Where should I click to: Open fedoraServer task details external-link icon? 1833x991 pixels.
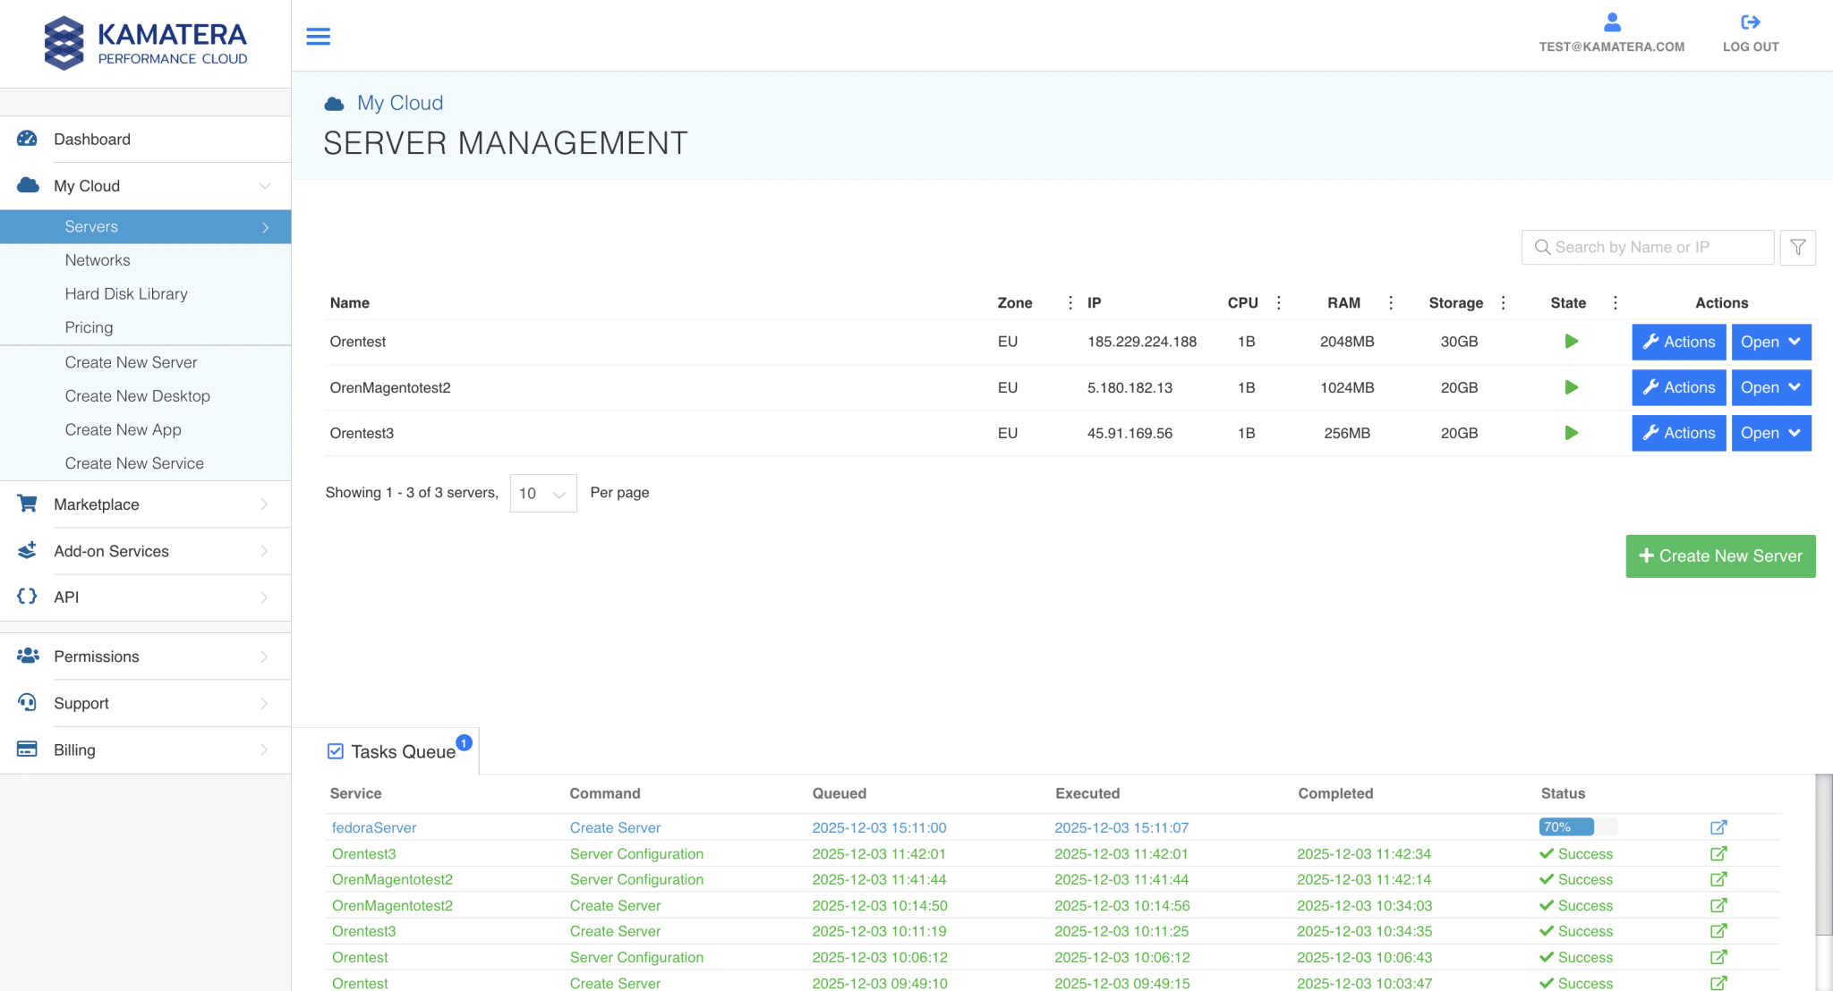pos(1718,827)
